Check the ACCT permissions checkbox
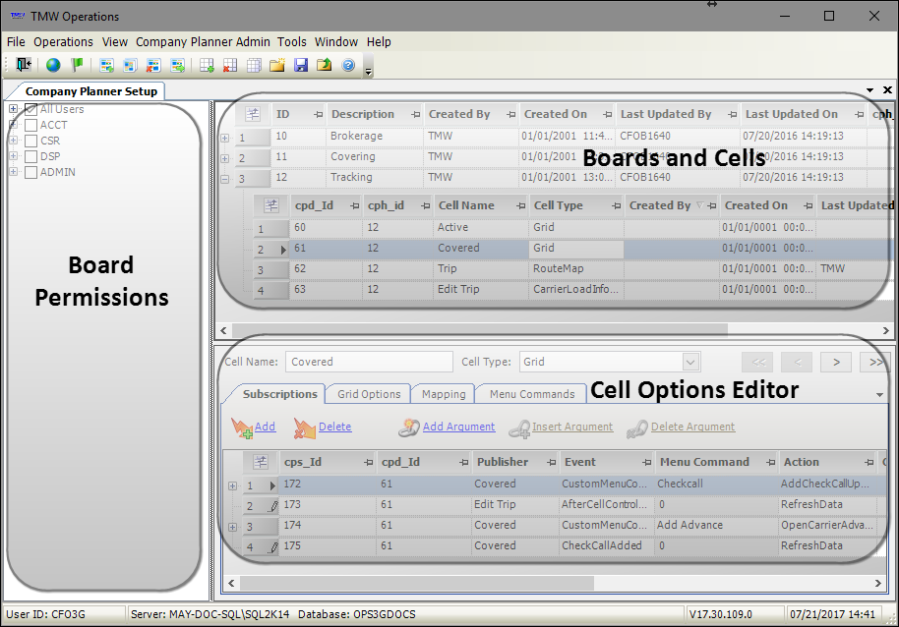The height and width of the screenshot is (627, 899). [30, 125]
